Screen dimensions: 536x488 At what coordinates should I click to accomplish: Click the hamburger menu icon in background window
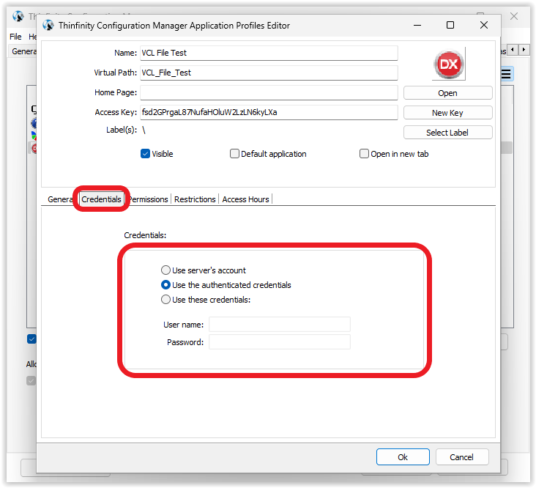coord(506,74)
